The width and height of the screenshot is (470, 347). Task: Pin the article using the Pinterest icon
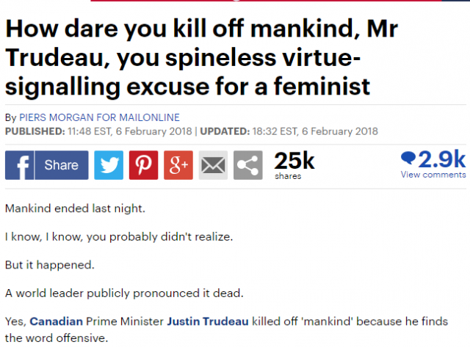click(x=144, y=165)
